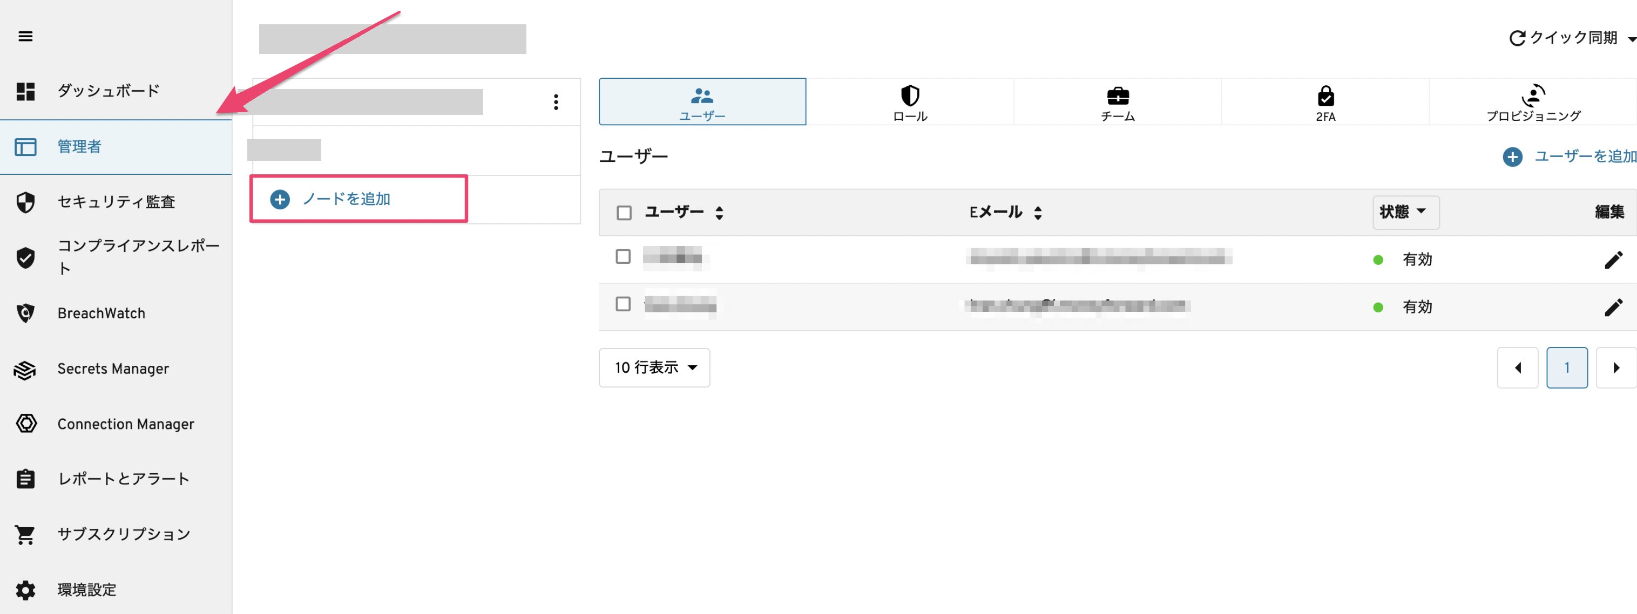Click the サブスクリプション cart icon
Screen dimensions: 1637x614
[25, 535]
